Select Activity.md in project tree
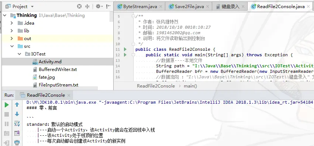The height and width of the screenshot is (146, 314). (58, 62)
